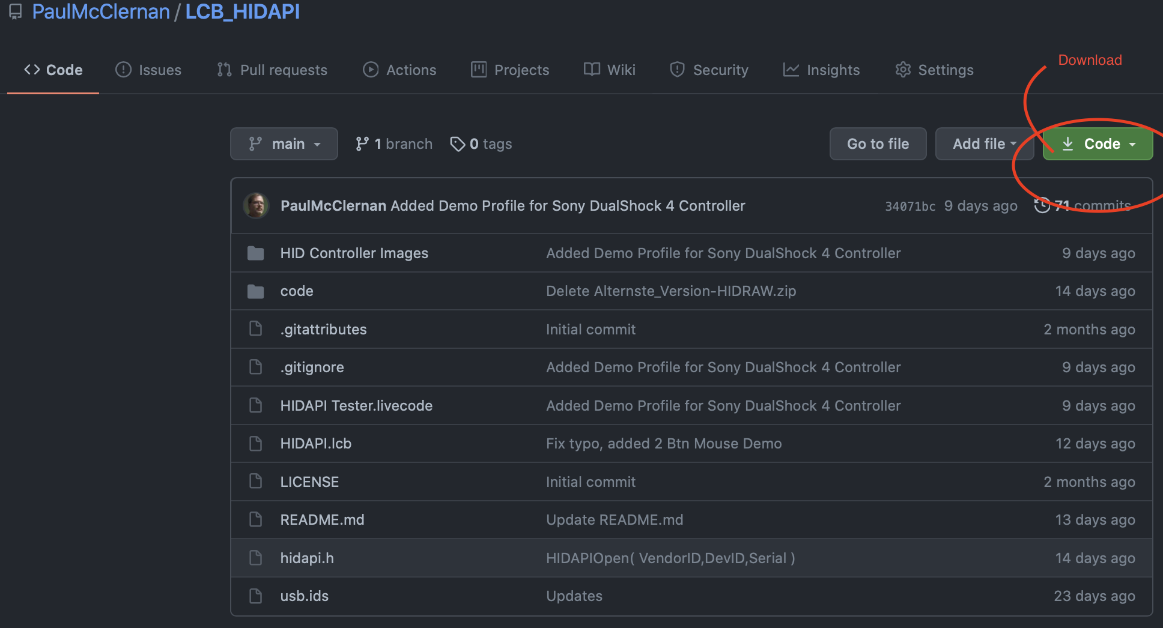Viewport: 1163px width, 628px height.
Task: Open the Add file dropdown
Action: click(984, 144)
